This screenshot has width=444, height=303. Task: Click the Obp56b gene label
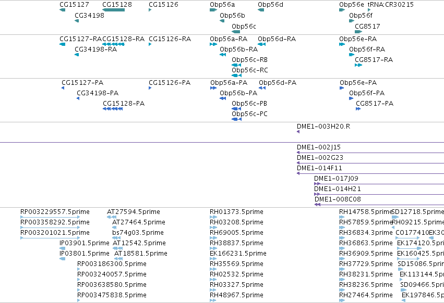232,15
